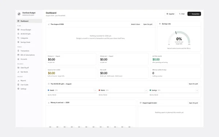Viewport: 219px width, 137px height.
Task: Click the BALANCE section label in sidebar
Action: point(20,64)
